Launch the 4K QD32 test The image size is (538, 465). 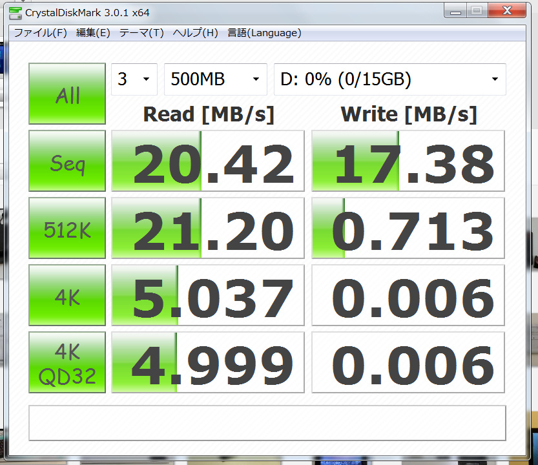(x=67, y=362)
